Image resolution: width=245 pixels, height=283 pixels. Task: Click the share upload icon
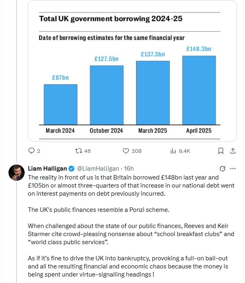[232, 151]
